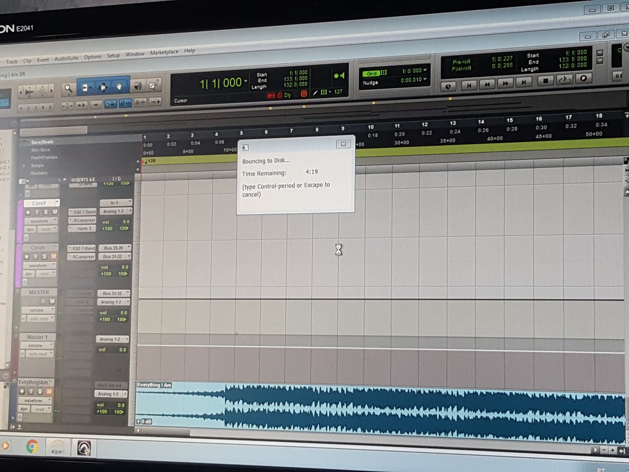Toggle Solo on Coros track
Screen dimensions: 629x472
coord(45,256)
